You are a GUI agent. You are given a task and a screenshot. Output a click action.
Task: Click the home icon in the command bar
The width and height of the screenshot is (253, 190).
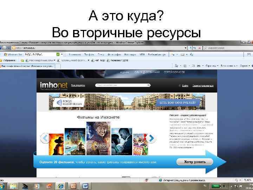pos(177,66)
